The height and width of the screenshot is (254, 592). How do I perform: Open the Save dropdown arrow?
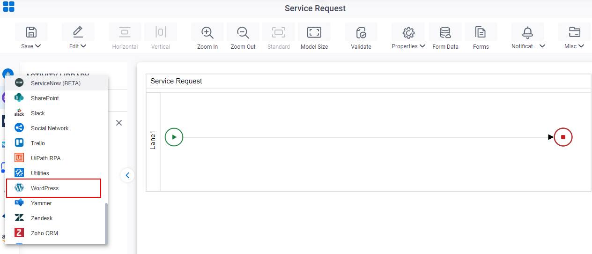click(38, 46)
